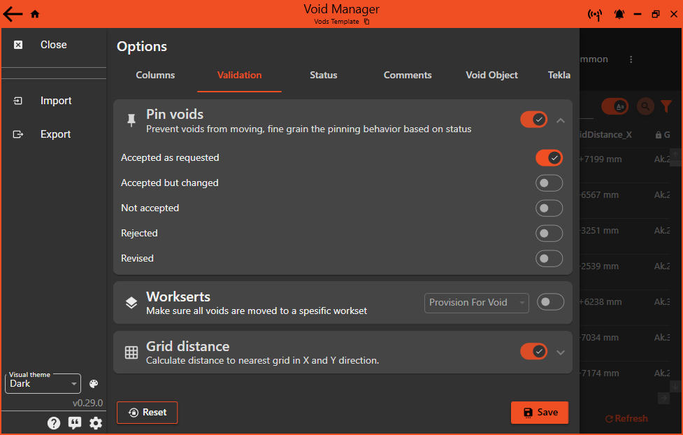The height and width of the screenshot is (435, 683).
Task: Turn on the Worksets toggle
Action: click(x=550, y=302)
